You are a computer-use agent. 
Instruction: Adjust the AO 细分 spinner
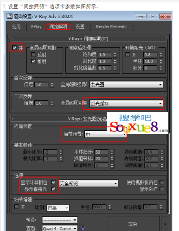(x=161, y=68)
